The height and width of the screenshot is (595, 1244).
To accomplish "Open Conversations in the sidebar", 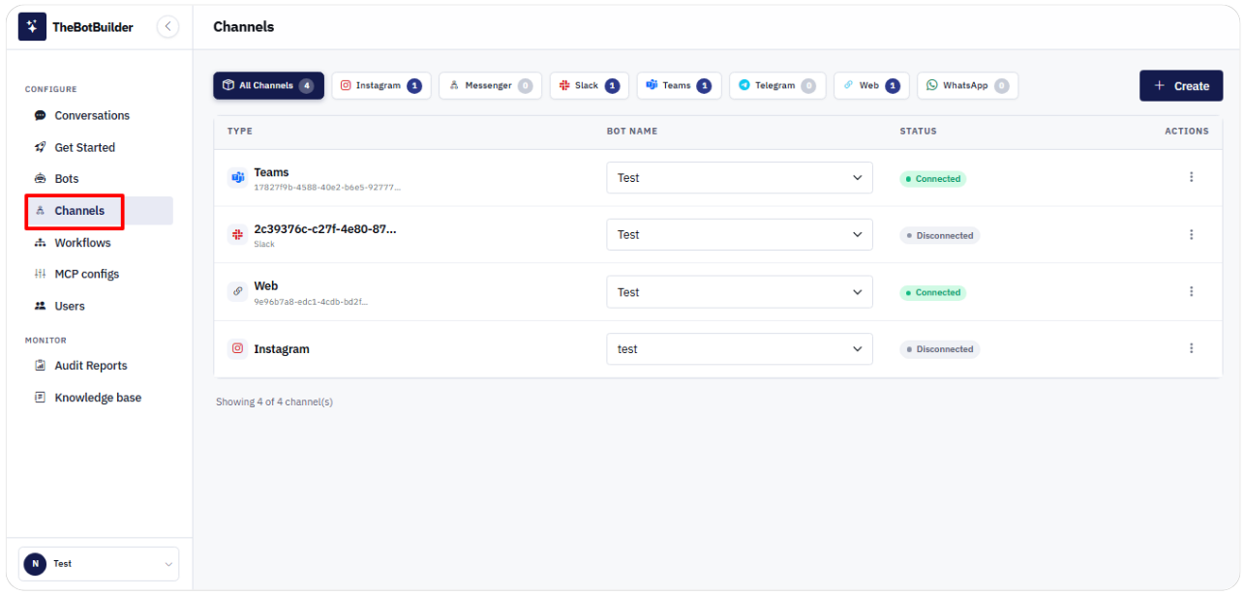I will (92, 115).
